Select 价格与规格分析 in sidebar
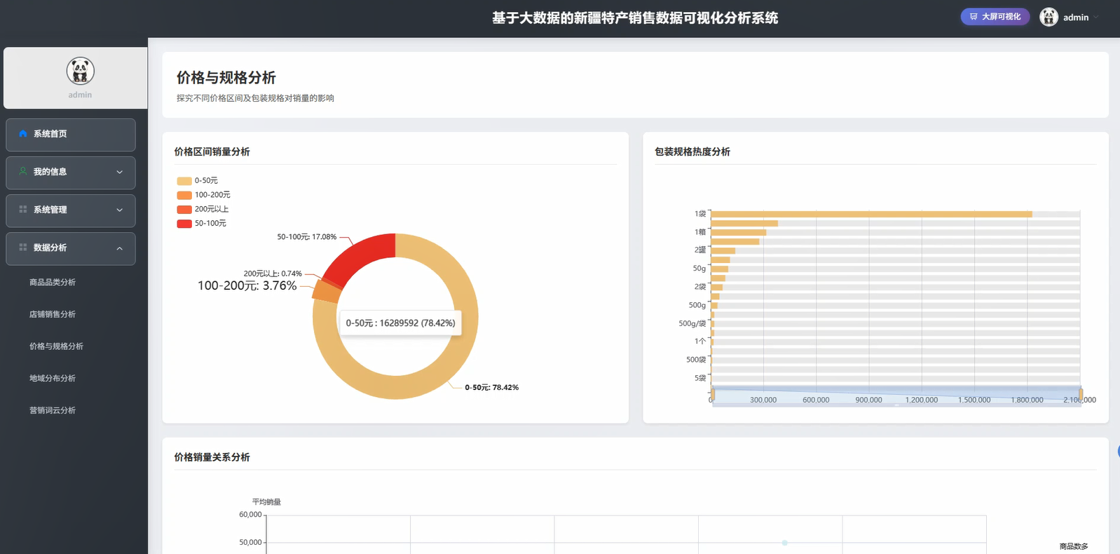The height and width of the screenshot is (554, 1120). 56,346
